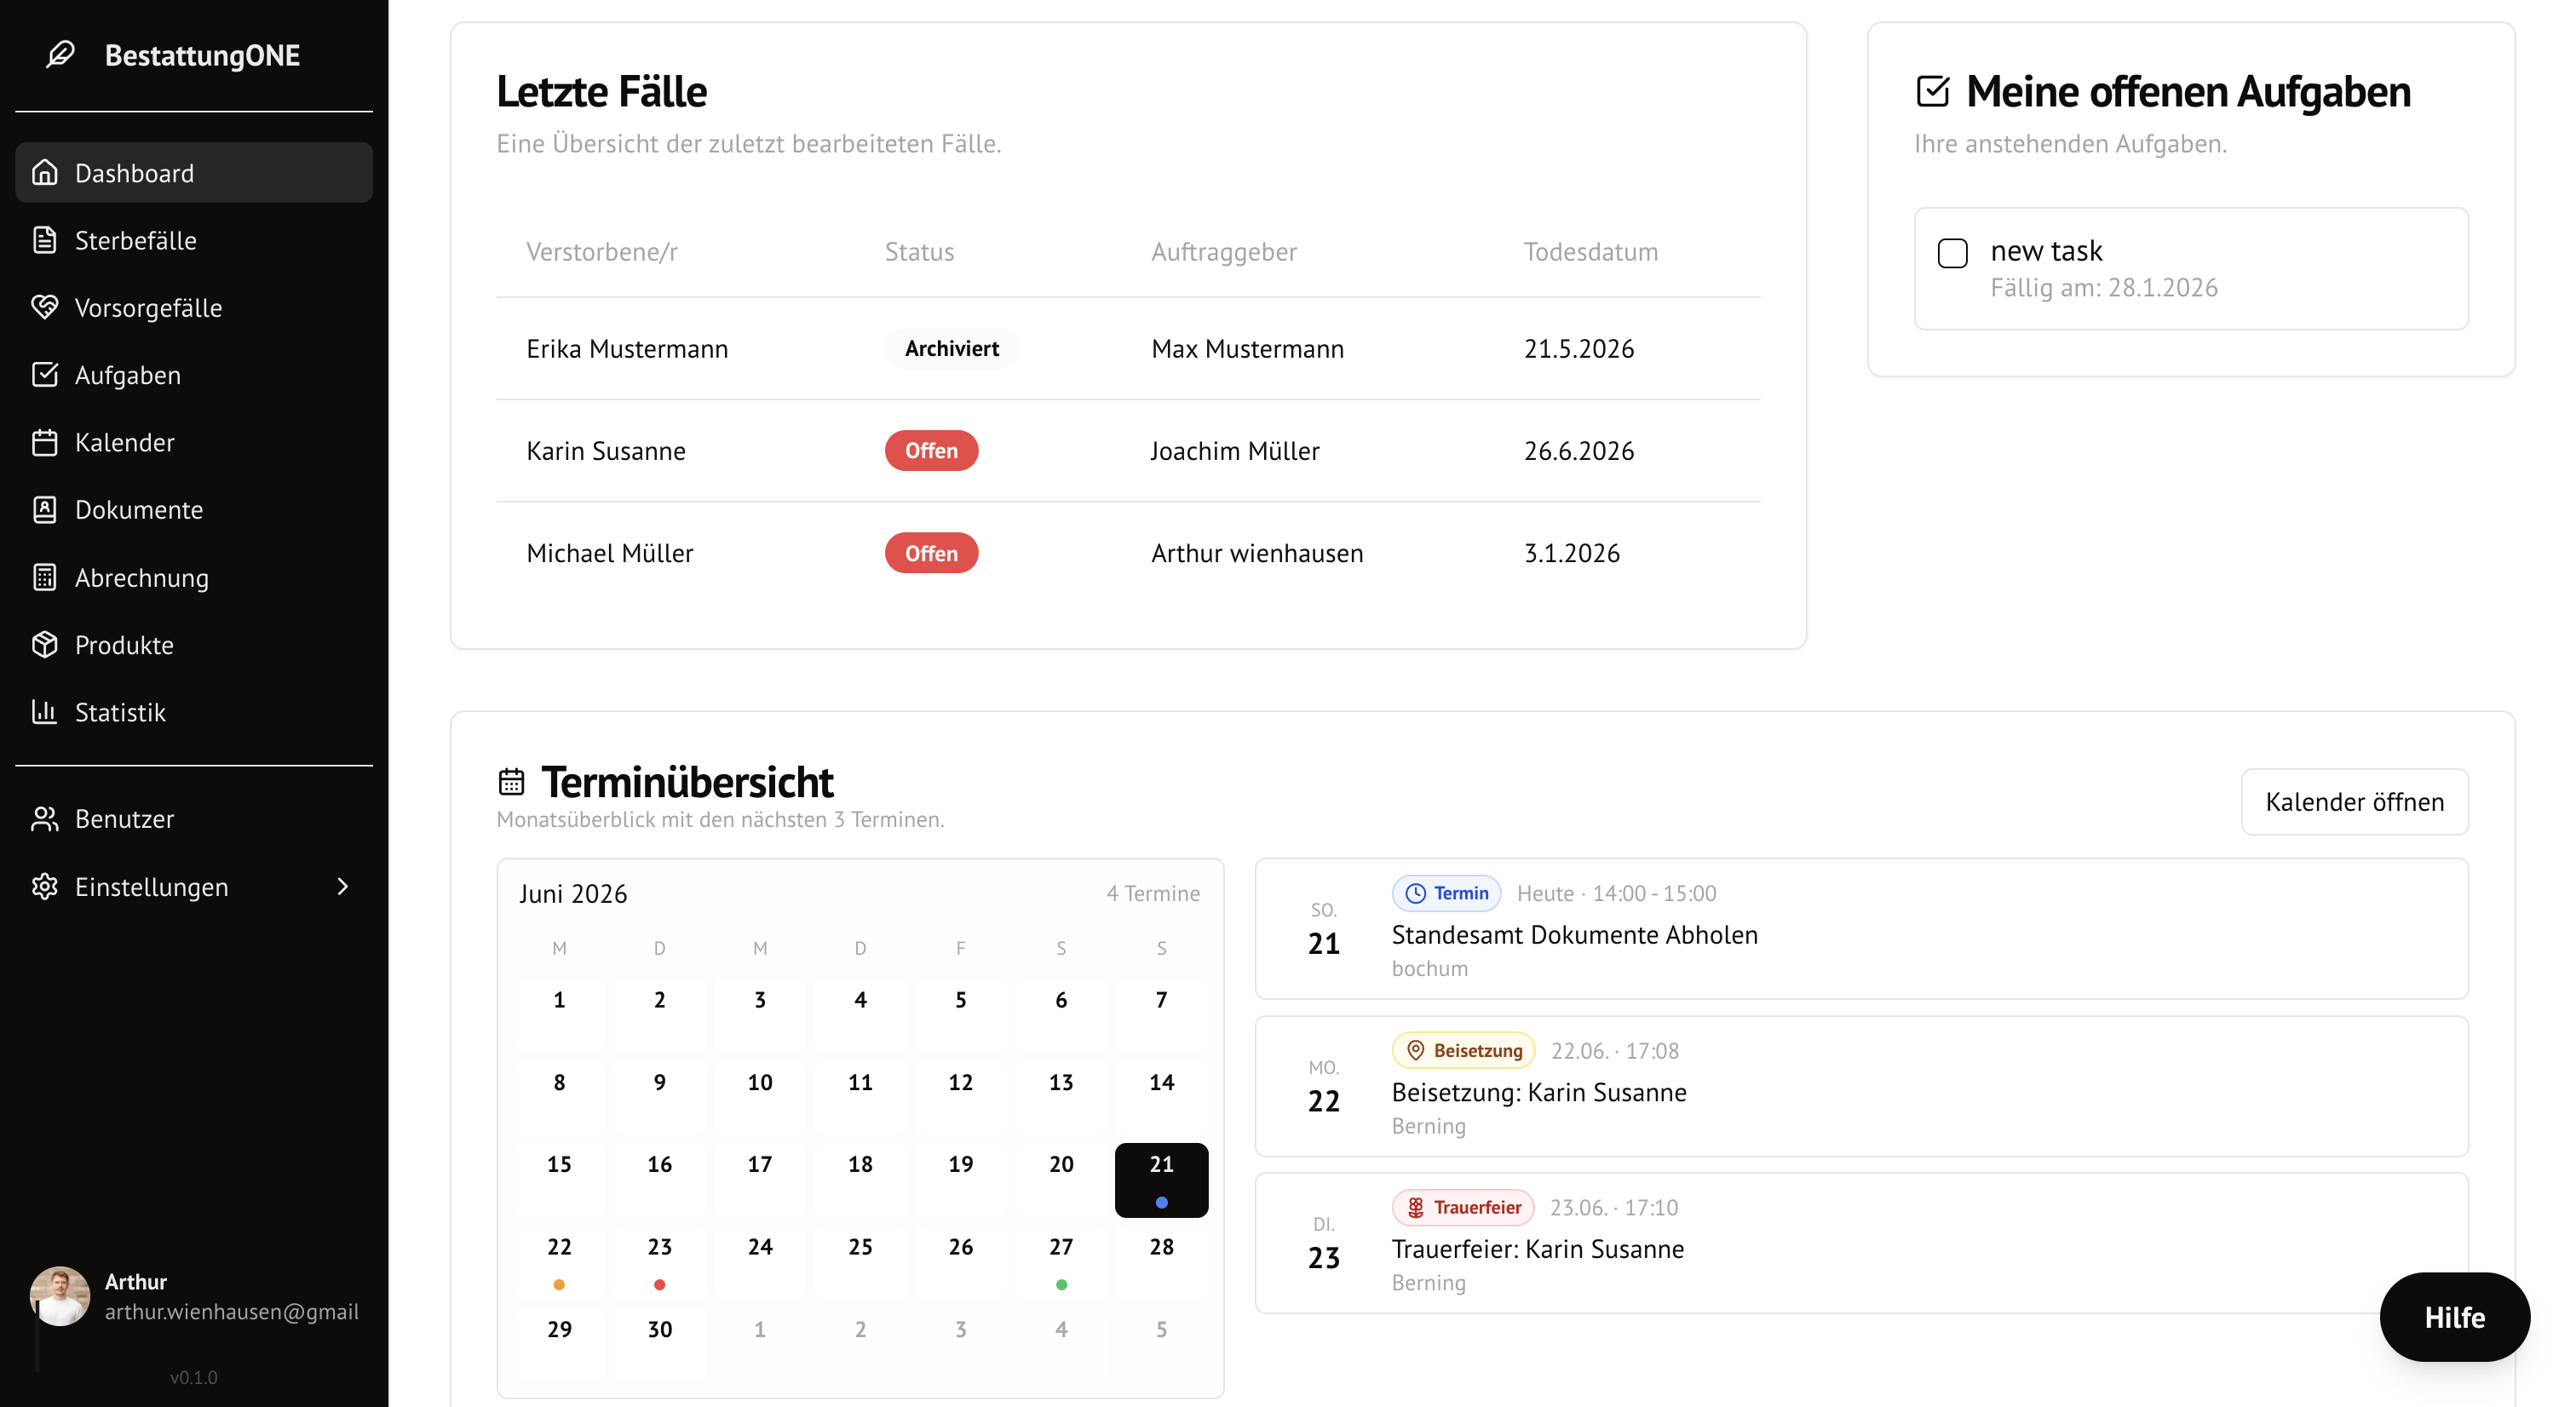Open the Produkte page
This screenshot has height=1407, width=2576.
[194, 644]
